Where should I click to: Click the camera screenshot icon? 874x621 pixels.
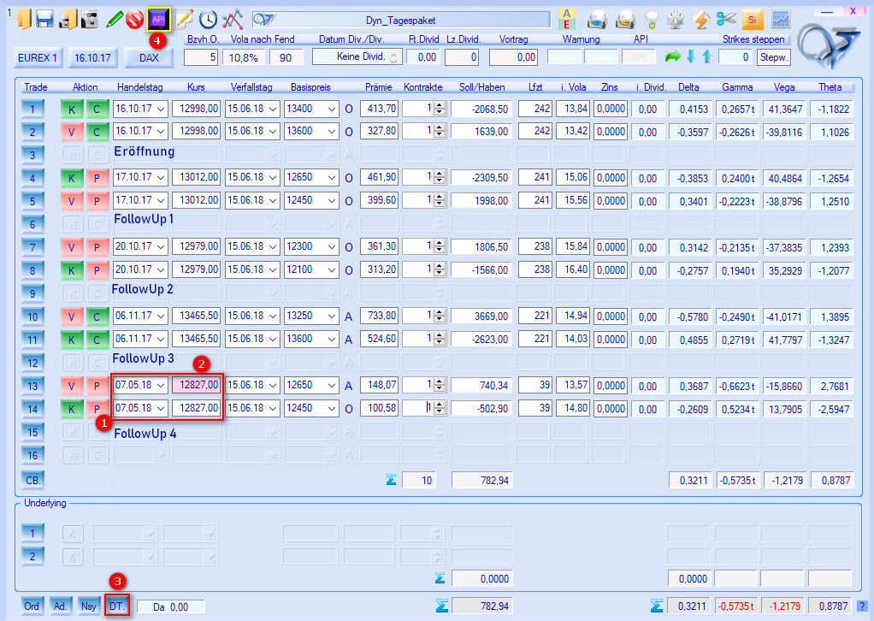pos(89,18)
